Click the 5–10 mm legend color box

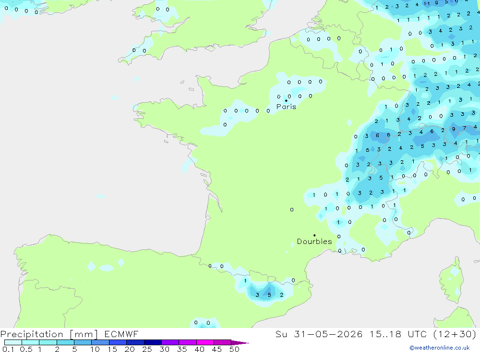(83, 342)
